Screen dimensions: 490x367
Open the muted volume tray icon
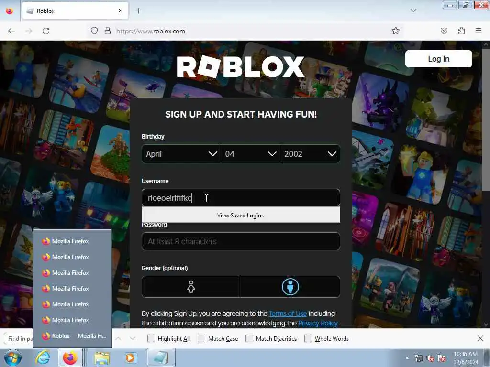[430, 358]
